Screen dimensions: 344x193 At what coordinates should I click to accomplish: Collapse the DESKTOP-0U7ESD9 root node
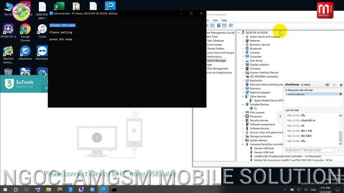[239, 33]
